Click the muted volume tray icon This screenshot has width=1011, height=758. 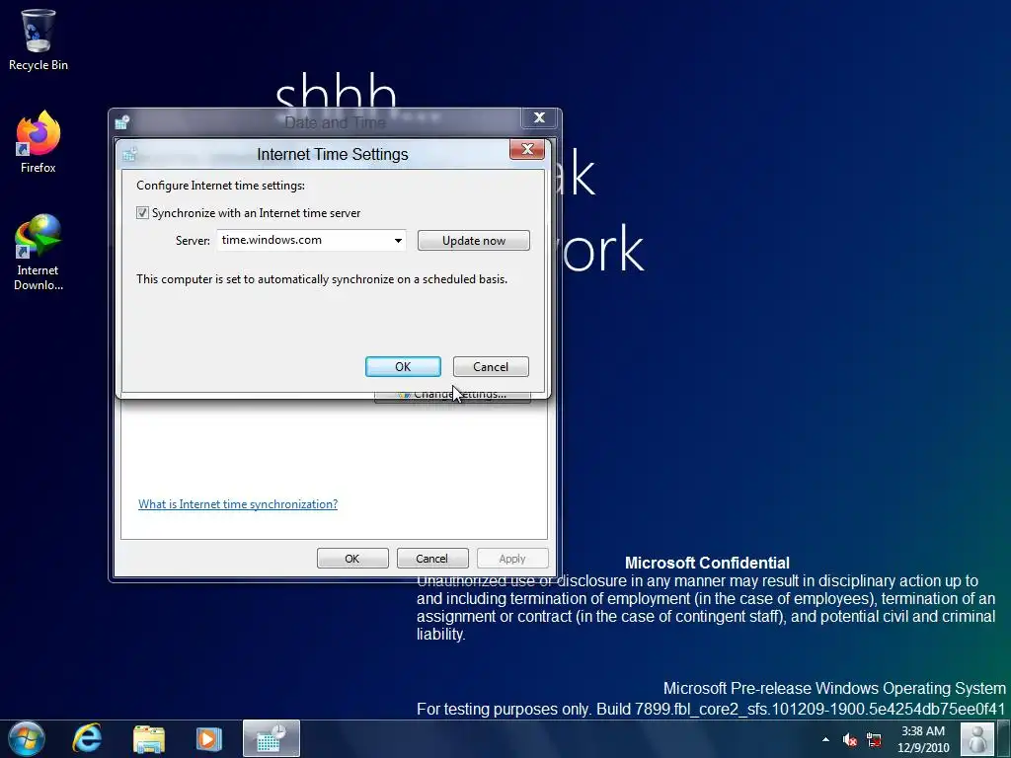tap(850, 739)
